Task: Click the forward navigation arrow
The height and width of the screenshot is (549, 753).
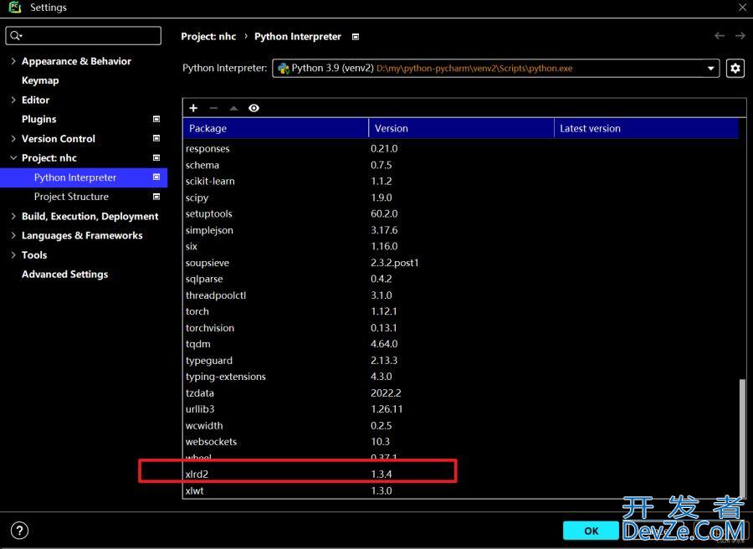Action: 740,36
